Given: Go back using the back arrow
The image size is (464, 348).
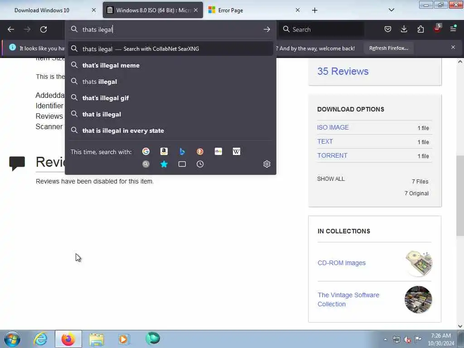Looking at the screenshot, I should click(11, 29).
